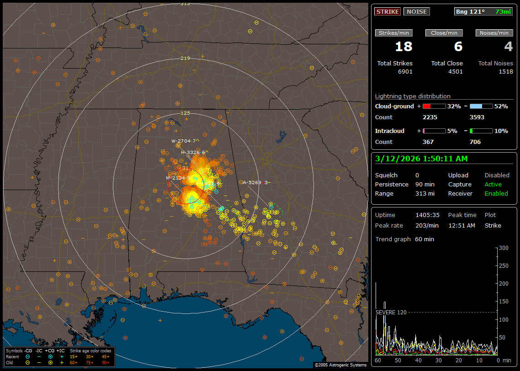Screen dimensions: 520x371
Task: Click the recent -CG symbol in the legend
Action: 28,356
